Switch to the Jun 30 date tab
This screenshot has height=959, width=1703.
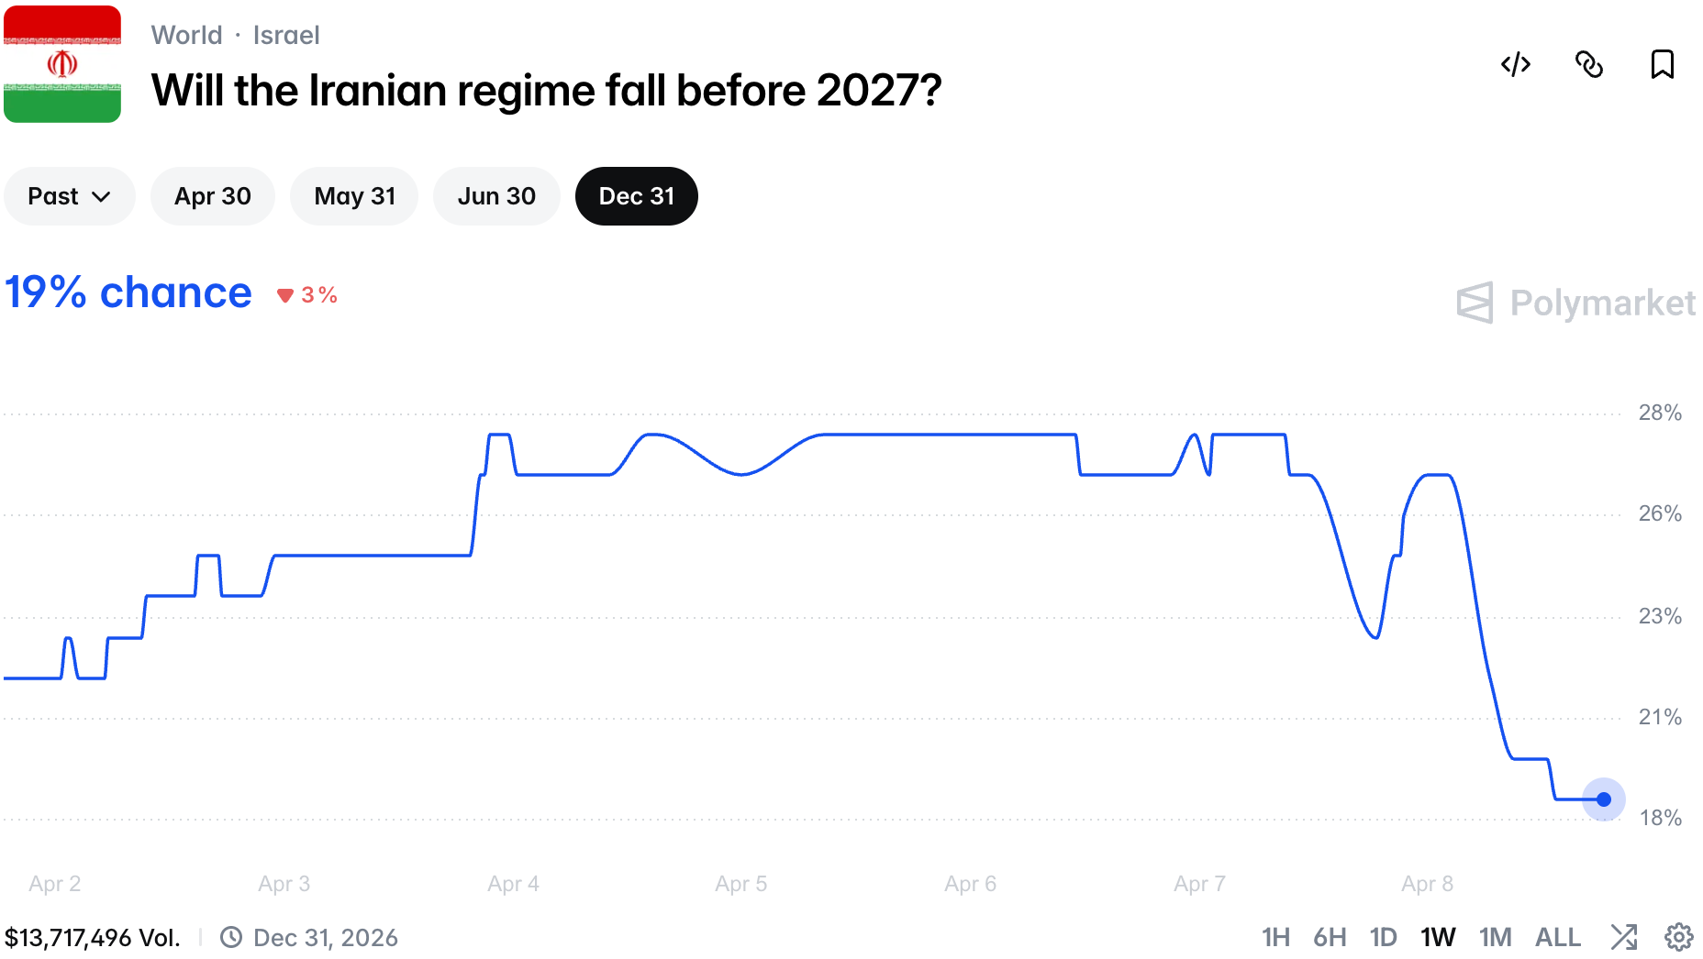pos(495,196)
